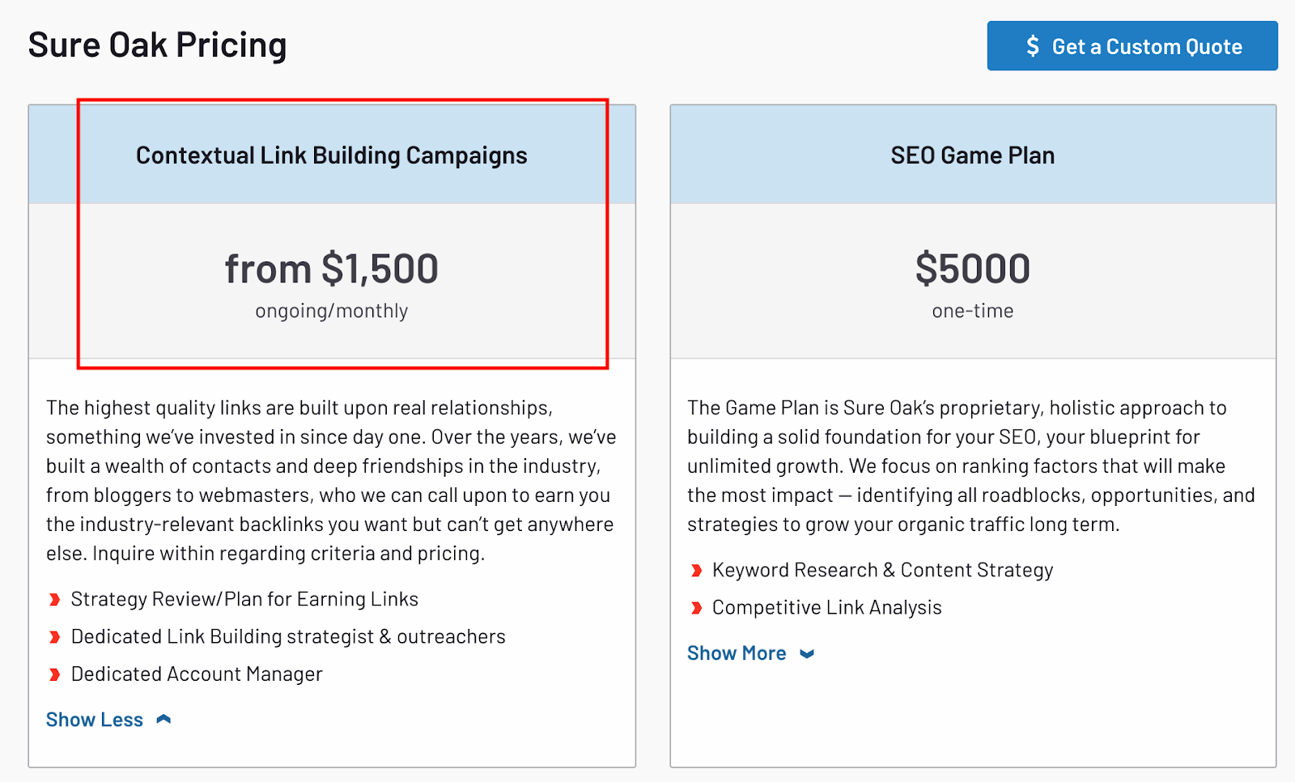Screen dimensions: 1295x782
Task: Click red arrow bullet beside Dedicated Link Building
Action: point(54,637)
